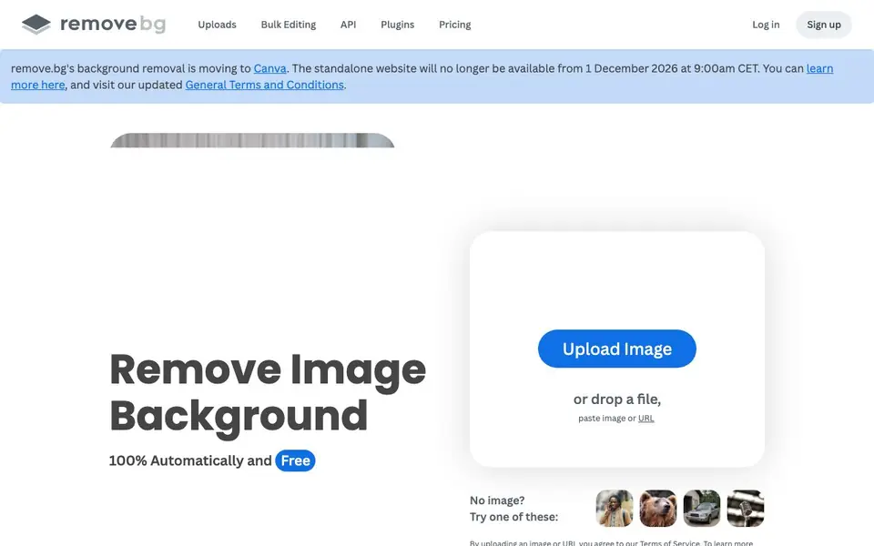This screenshot has width=874, height=546.
Task: Select the bear sample image thumbnail
Action: 657,508
